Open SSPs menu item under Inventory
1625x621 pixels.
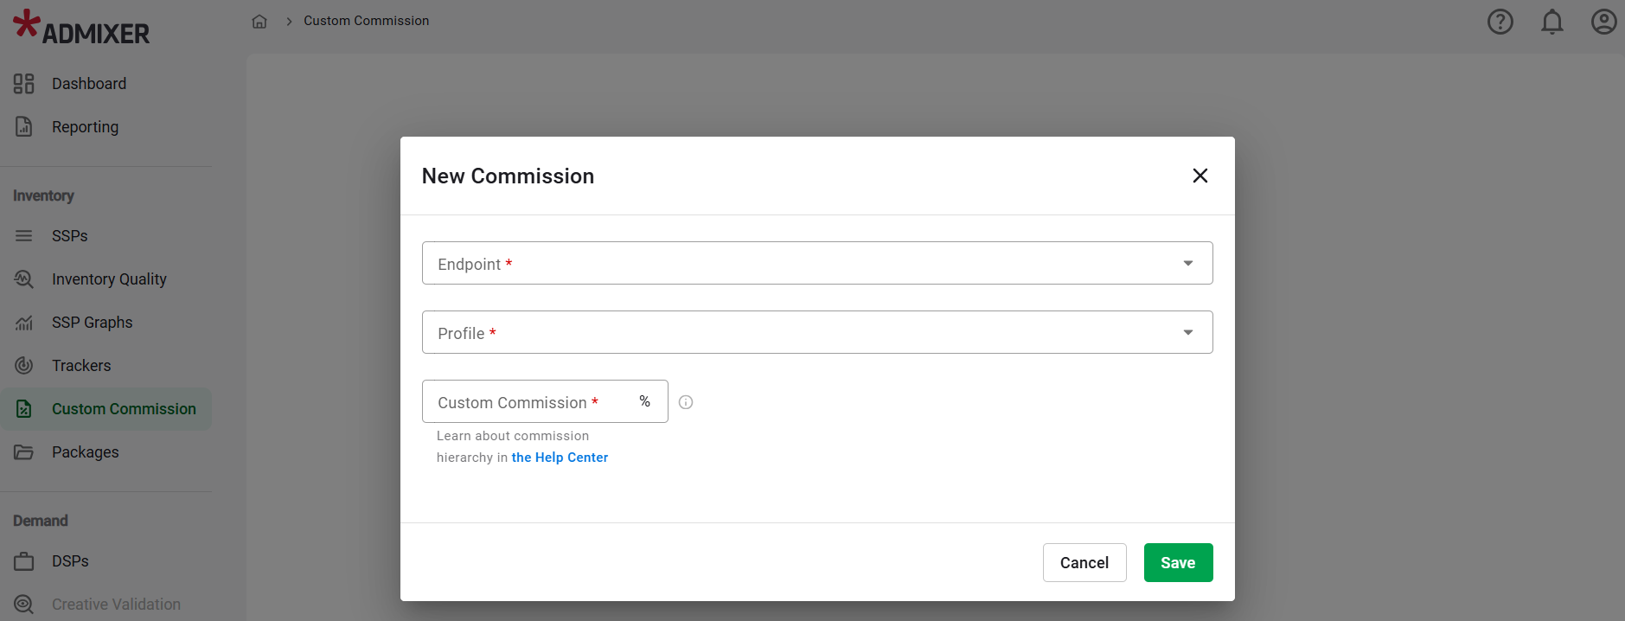69,236
